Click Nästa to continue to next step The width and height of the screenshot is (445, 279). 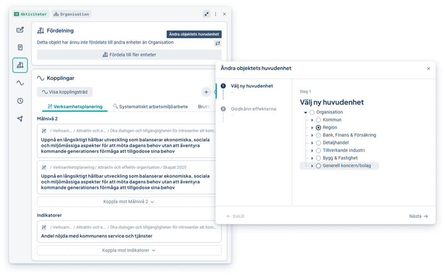coord(418,216)
